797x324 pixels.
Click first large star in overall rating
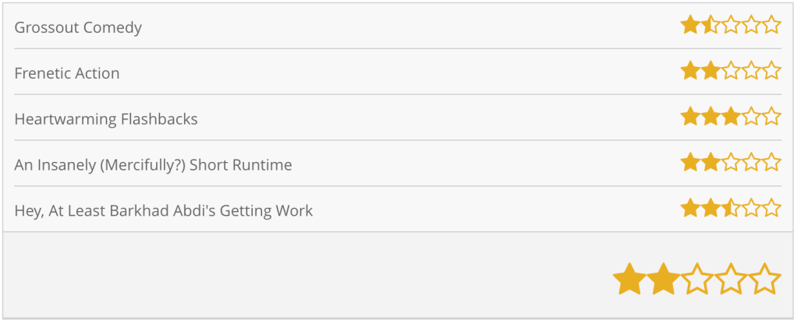click(x=629, y=279)
